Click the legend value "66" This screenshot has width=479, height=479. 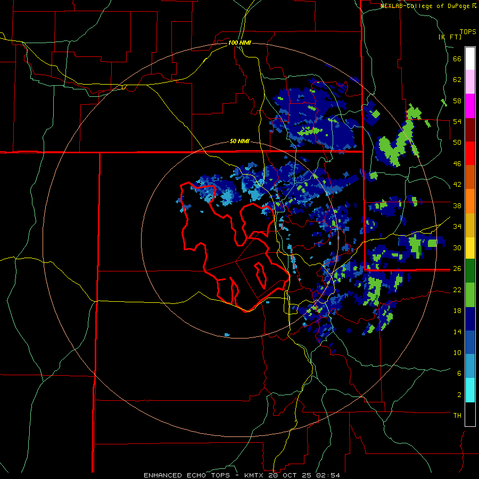pos(457,59)
